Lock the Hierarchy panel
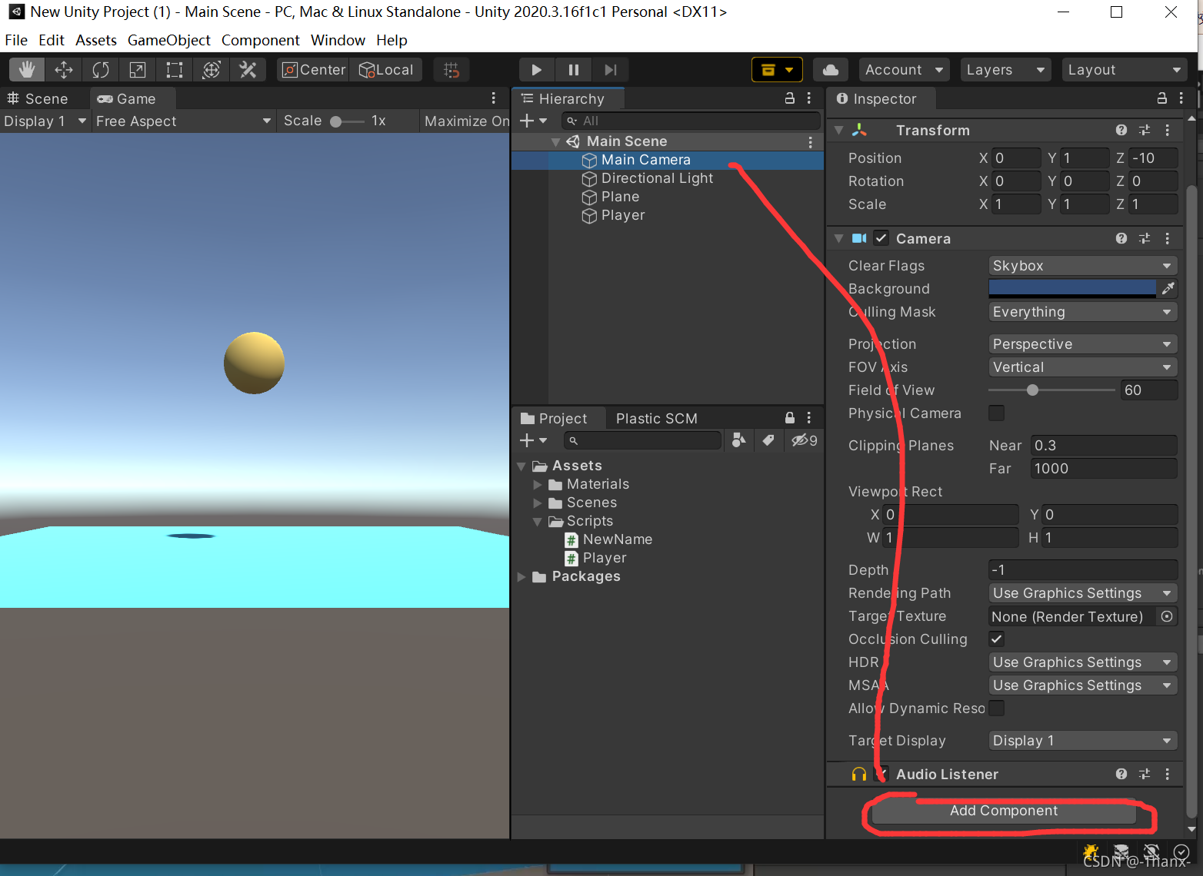Screen dimensions: 1203x876 click(x=789, y=98)
